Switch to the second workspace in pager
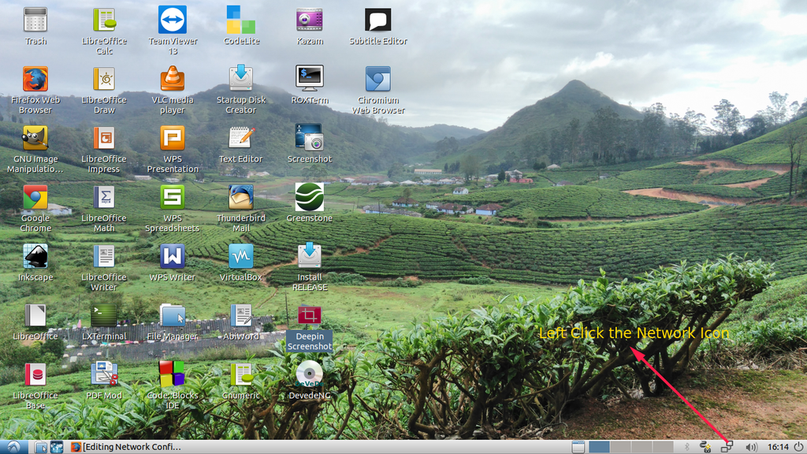This screenshot has height=454, width=807. pyautogui.click(x=620, y=447)
